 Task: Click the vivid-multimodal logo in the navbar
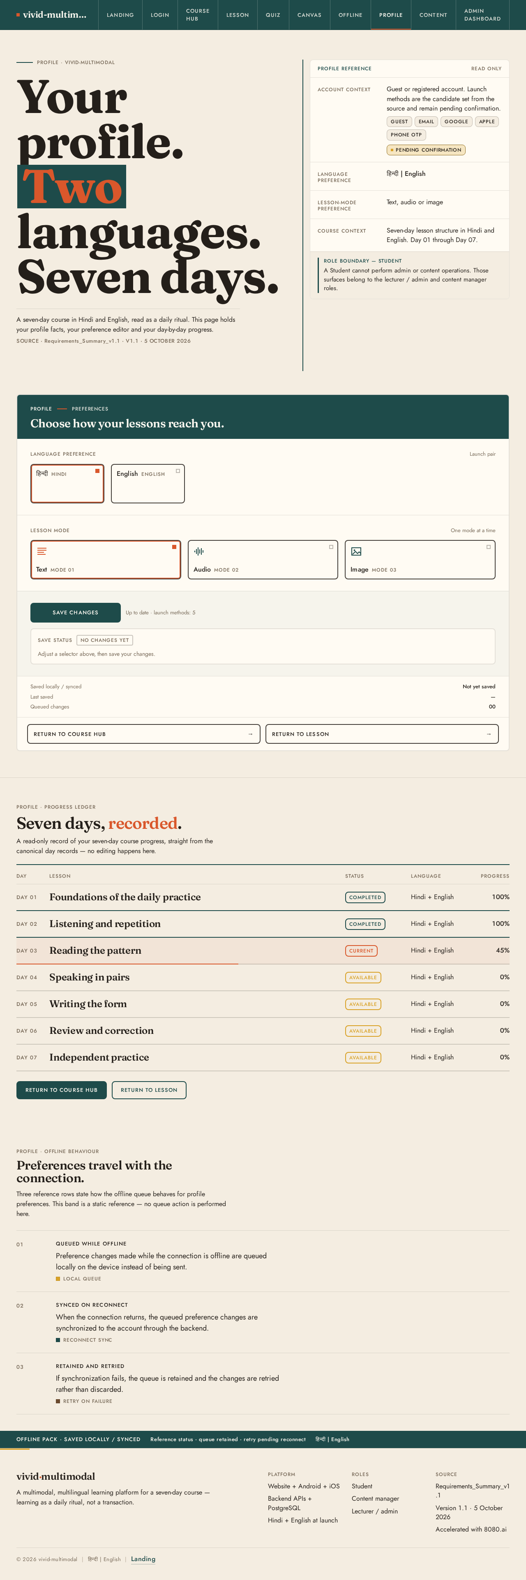[51, 15]
